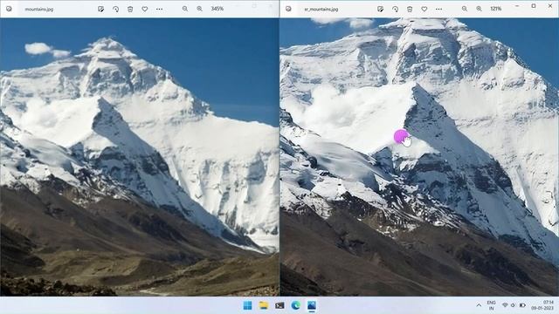Open File Explorer from the taskbar
Screen dimensions: 559x314
pos(264,305)
